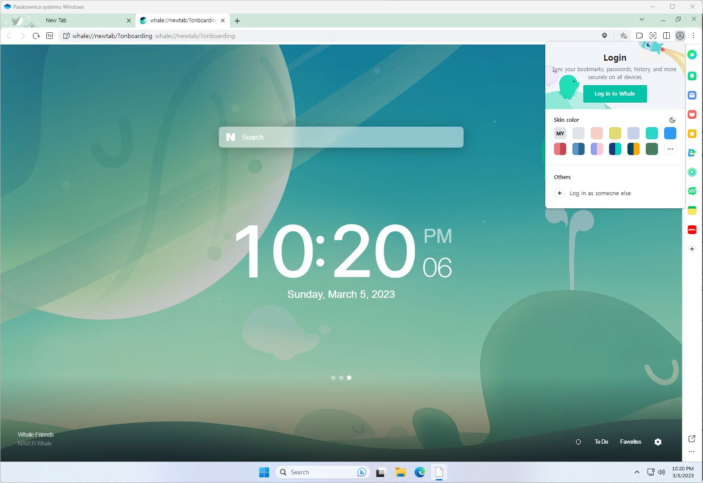
Task: Open the Favorites panel
Action: click(630, 442)
